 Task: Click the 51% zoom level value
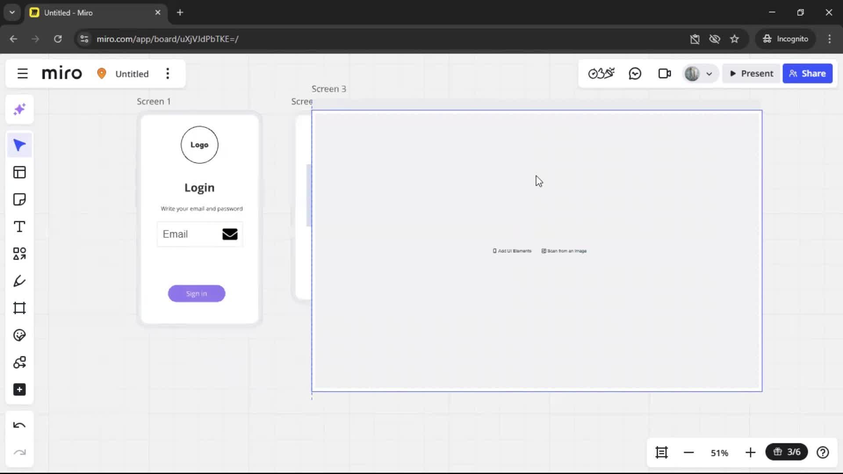pos(719,453)
